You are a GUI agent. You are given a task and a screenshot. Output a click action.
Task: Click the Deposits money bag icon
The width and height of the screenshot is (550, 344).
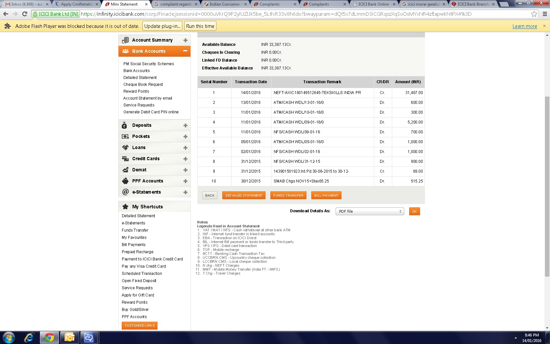(x=124, y=125)
